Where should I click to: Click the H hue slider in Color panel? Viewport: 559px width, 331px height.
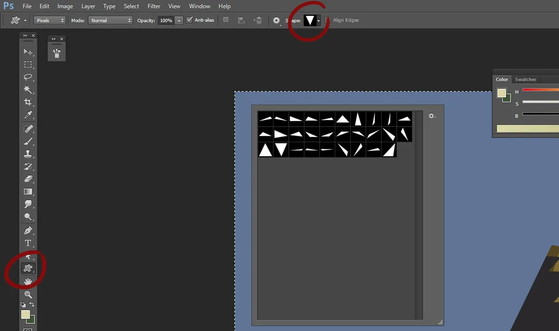[x=541, y=90]
